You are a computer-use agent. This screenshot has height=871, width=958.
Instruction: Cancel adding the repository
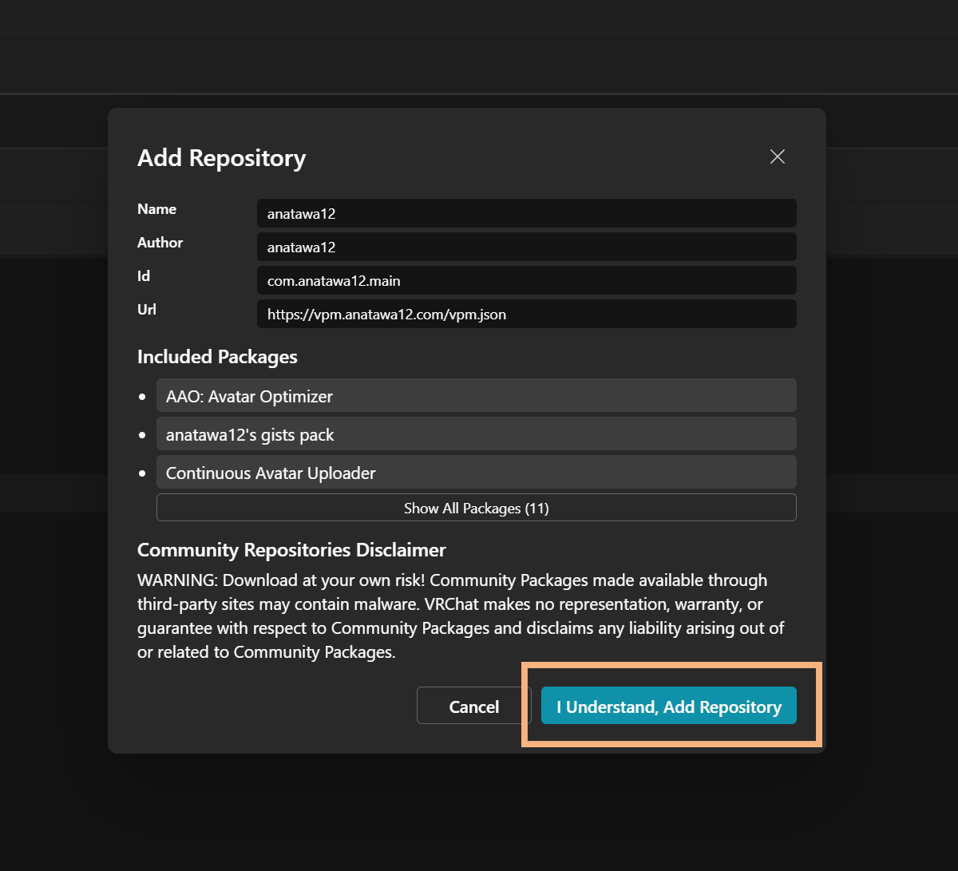click(x=474, y=706)
